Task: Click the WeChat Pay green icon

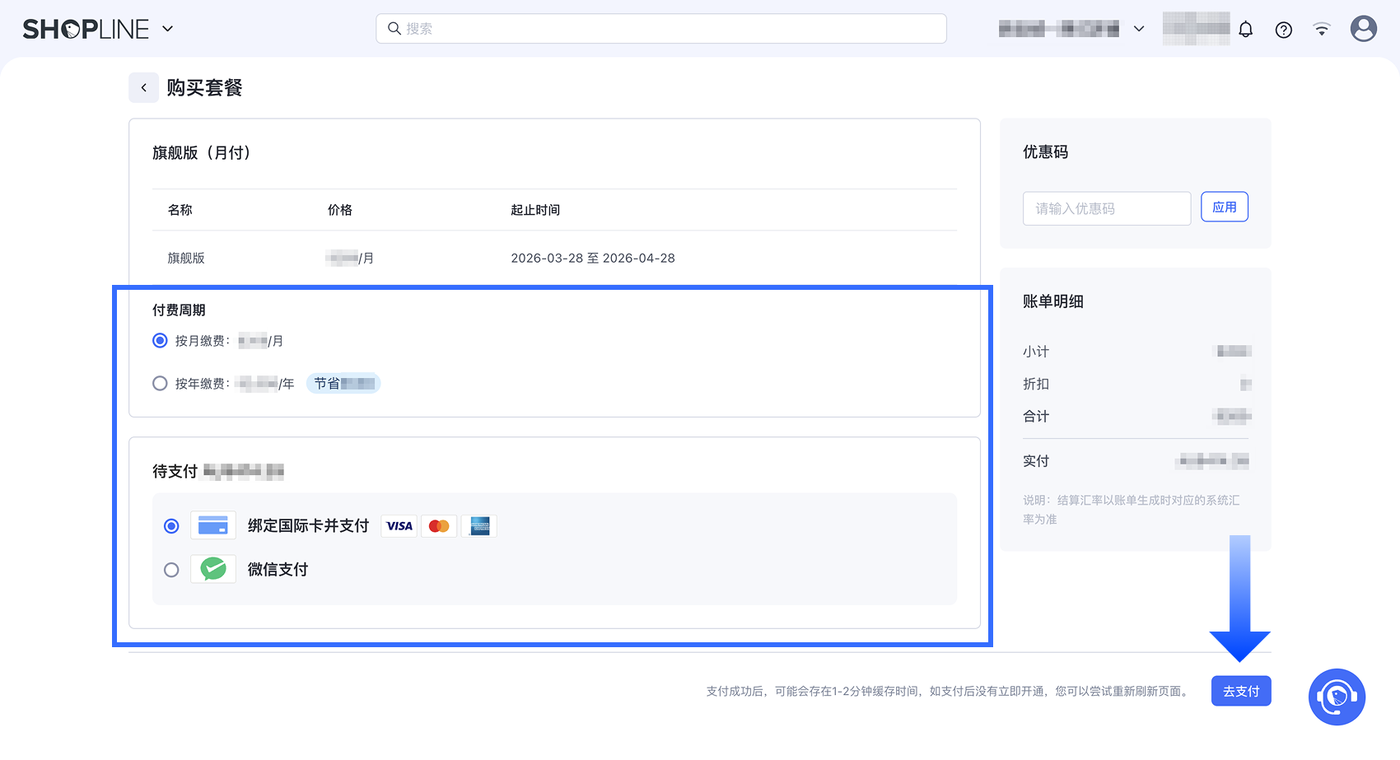Action: [x=212, y=568]
